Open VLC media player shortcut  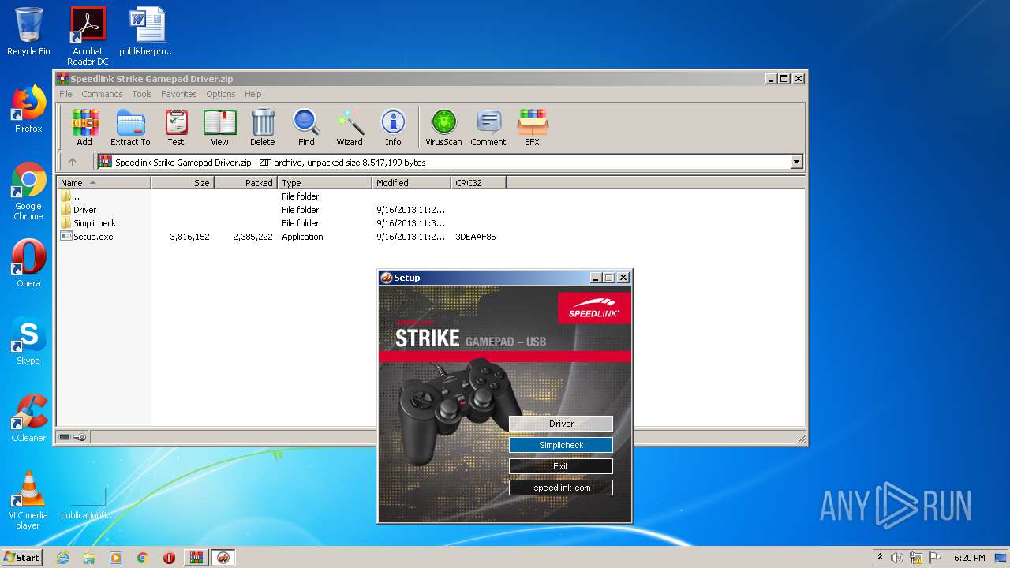(x=28, y=500)
